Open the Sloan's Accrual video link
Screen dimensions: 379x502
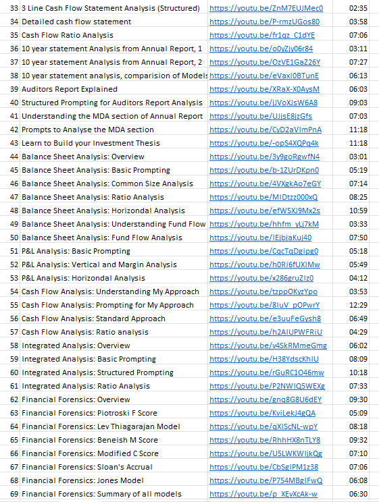(x=264, y=467)
